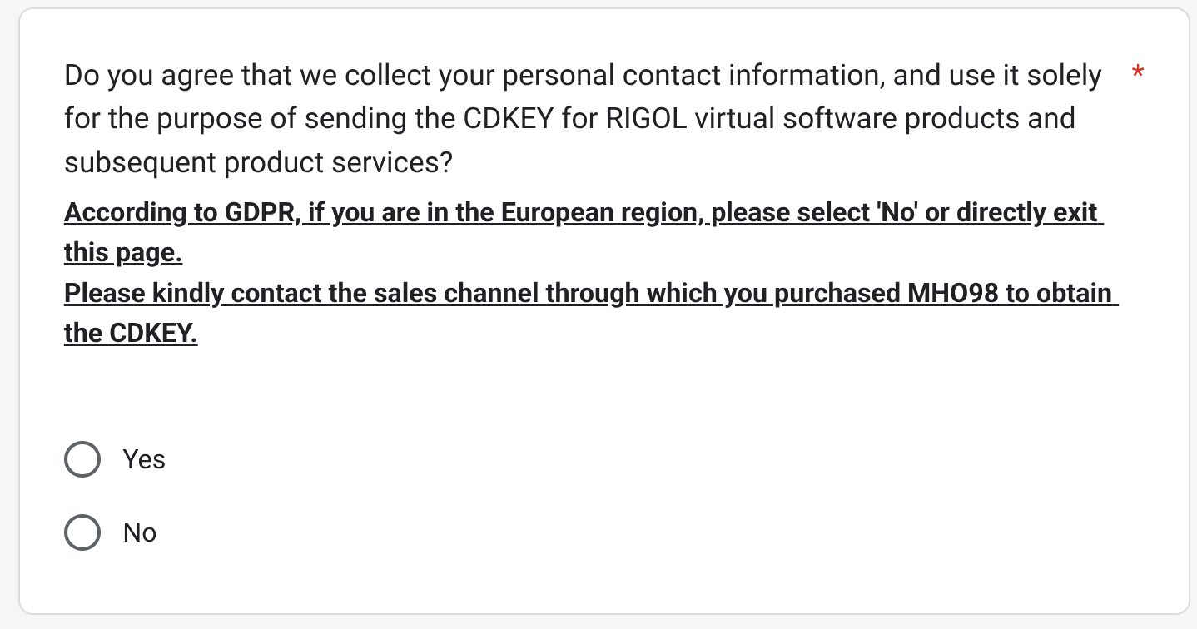Click 'subsequent product services?' question line
The image size is (1197, 629).
point(258,162)
